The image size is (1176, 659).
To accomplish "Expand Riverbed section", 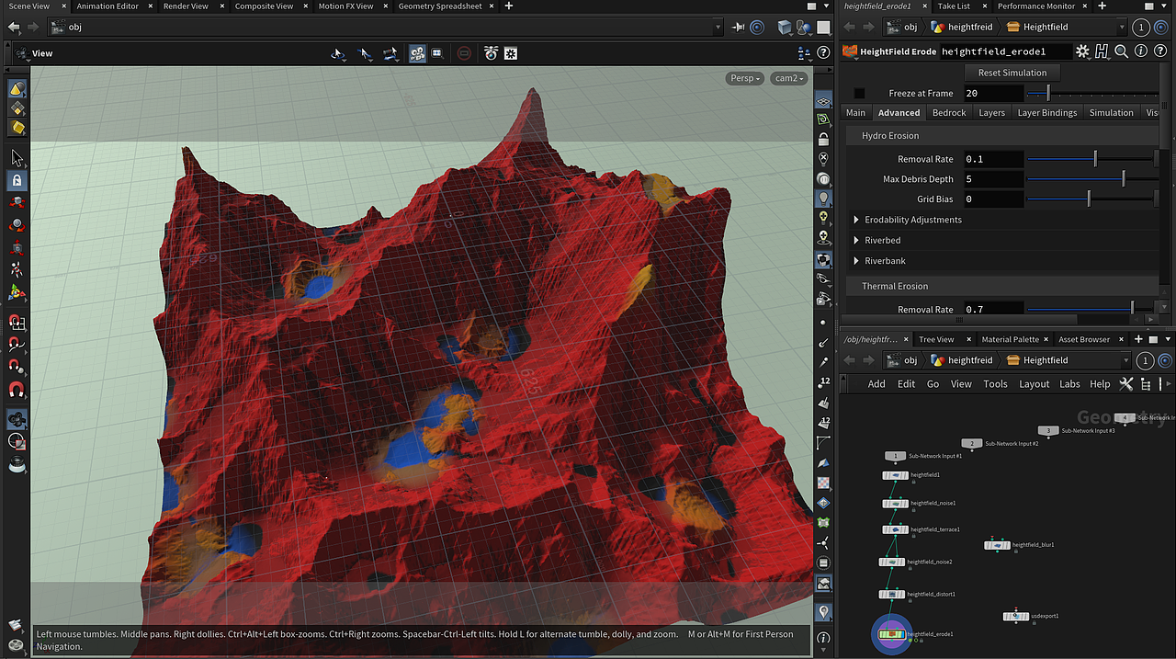I will click(x=856, y=240).
